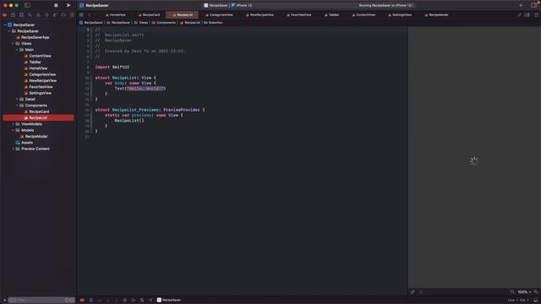541x304 pixels.
Task: Switch to the SettingsView tab
Action: point(400,15)
